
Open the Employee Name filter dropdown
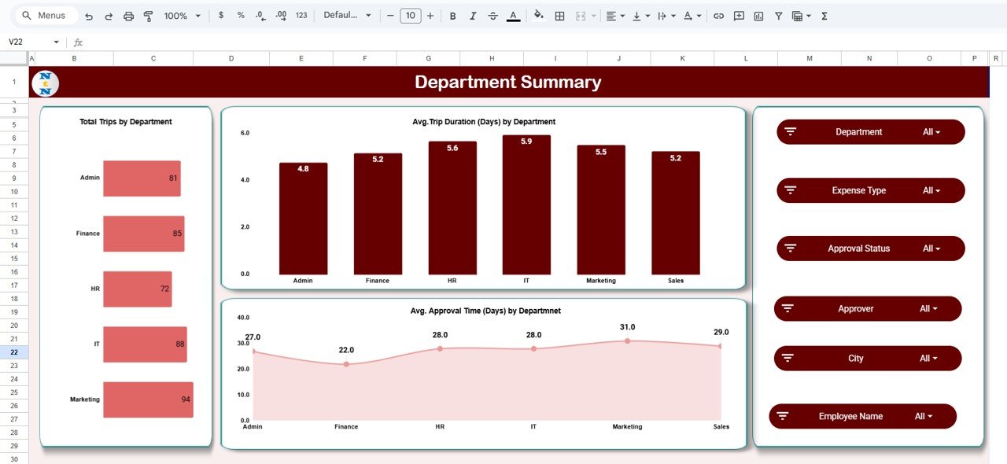tap(925, 416)
